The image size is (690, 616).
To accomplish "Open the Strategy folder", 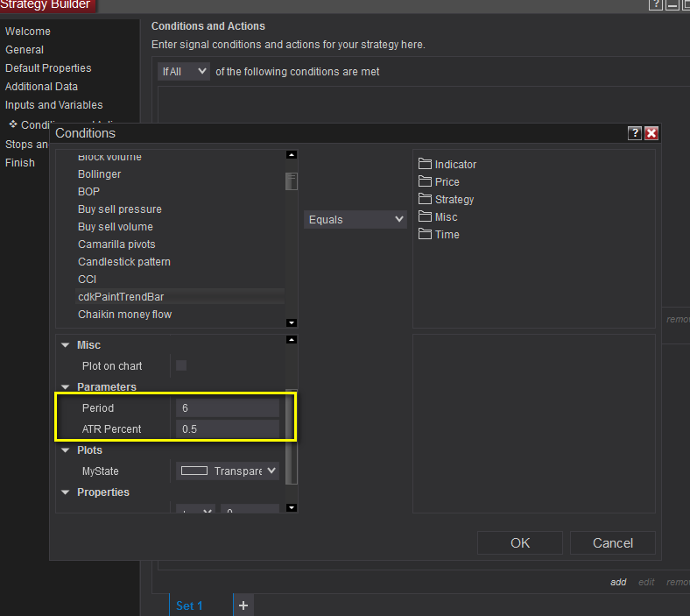I will pyautogui.click(x=446, y=200).
